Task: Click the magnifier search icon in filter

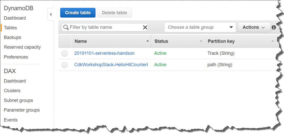Action: (66, 27)
